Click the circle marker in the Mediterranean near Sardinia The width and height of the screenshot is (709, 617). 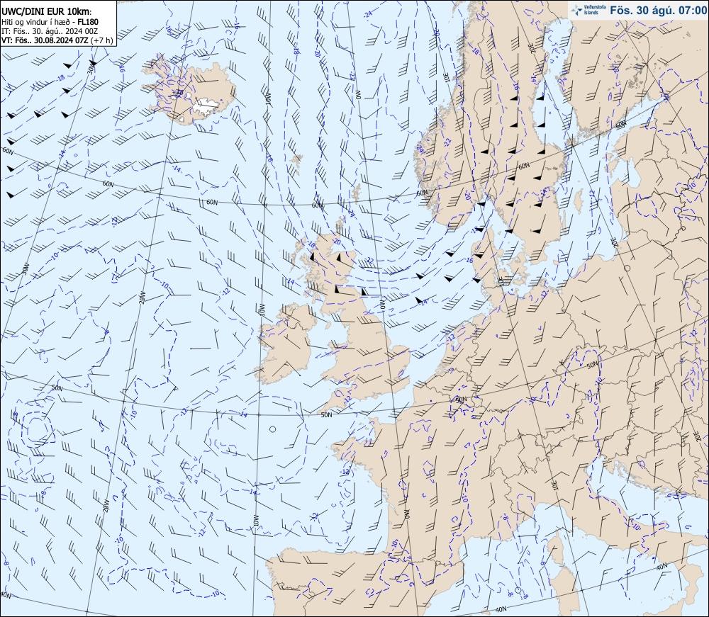518,590
